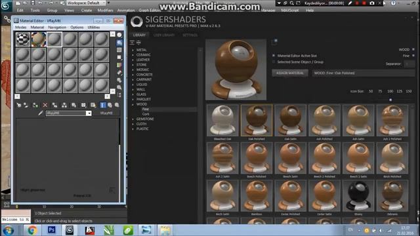Select checkered first material slot
The width and height of the screenshot is (420, 236).
pos(23,39)
